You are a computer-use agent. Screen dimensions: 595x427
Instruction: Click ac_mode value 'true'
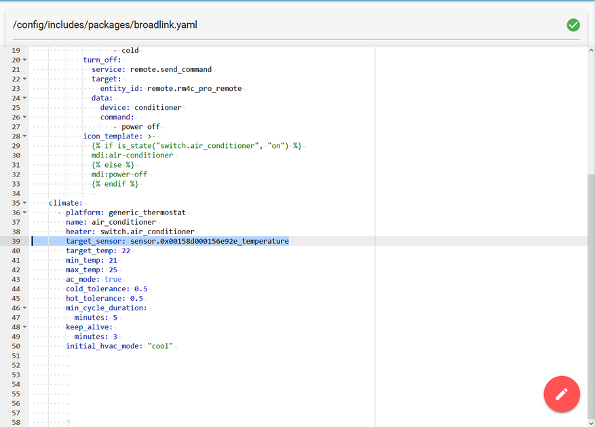coord(113,280)
